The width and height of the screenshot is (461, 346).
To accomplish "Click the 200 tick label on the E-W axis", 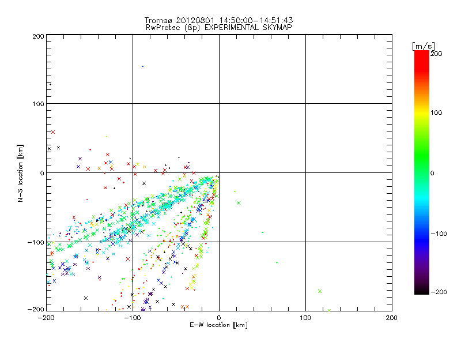I will pos(392,318).
